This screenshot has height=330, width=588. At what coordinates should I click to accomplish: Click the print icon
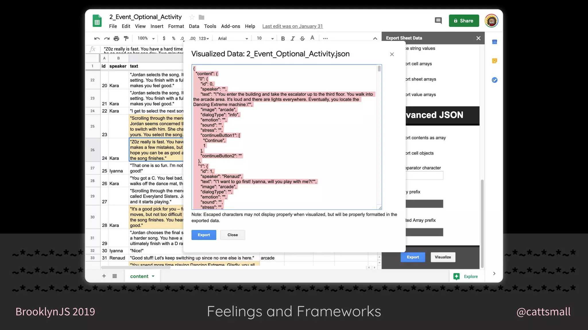click(116, 38)
